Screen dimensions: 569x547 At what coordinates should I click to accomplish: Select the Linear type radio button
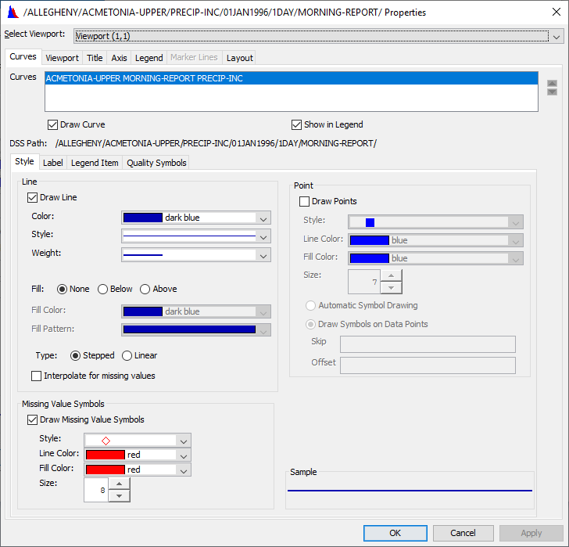coord(127,355)
